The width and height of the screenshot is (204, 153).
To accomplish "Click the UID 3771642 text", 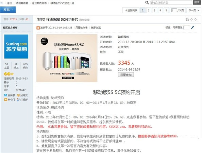I will pyautogui.click(x=15, y=90).
